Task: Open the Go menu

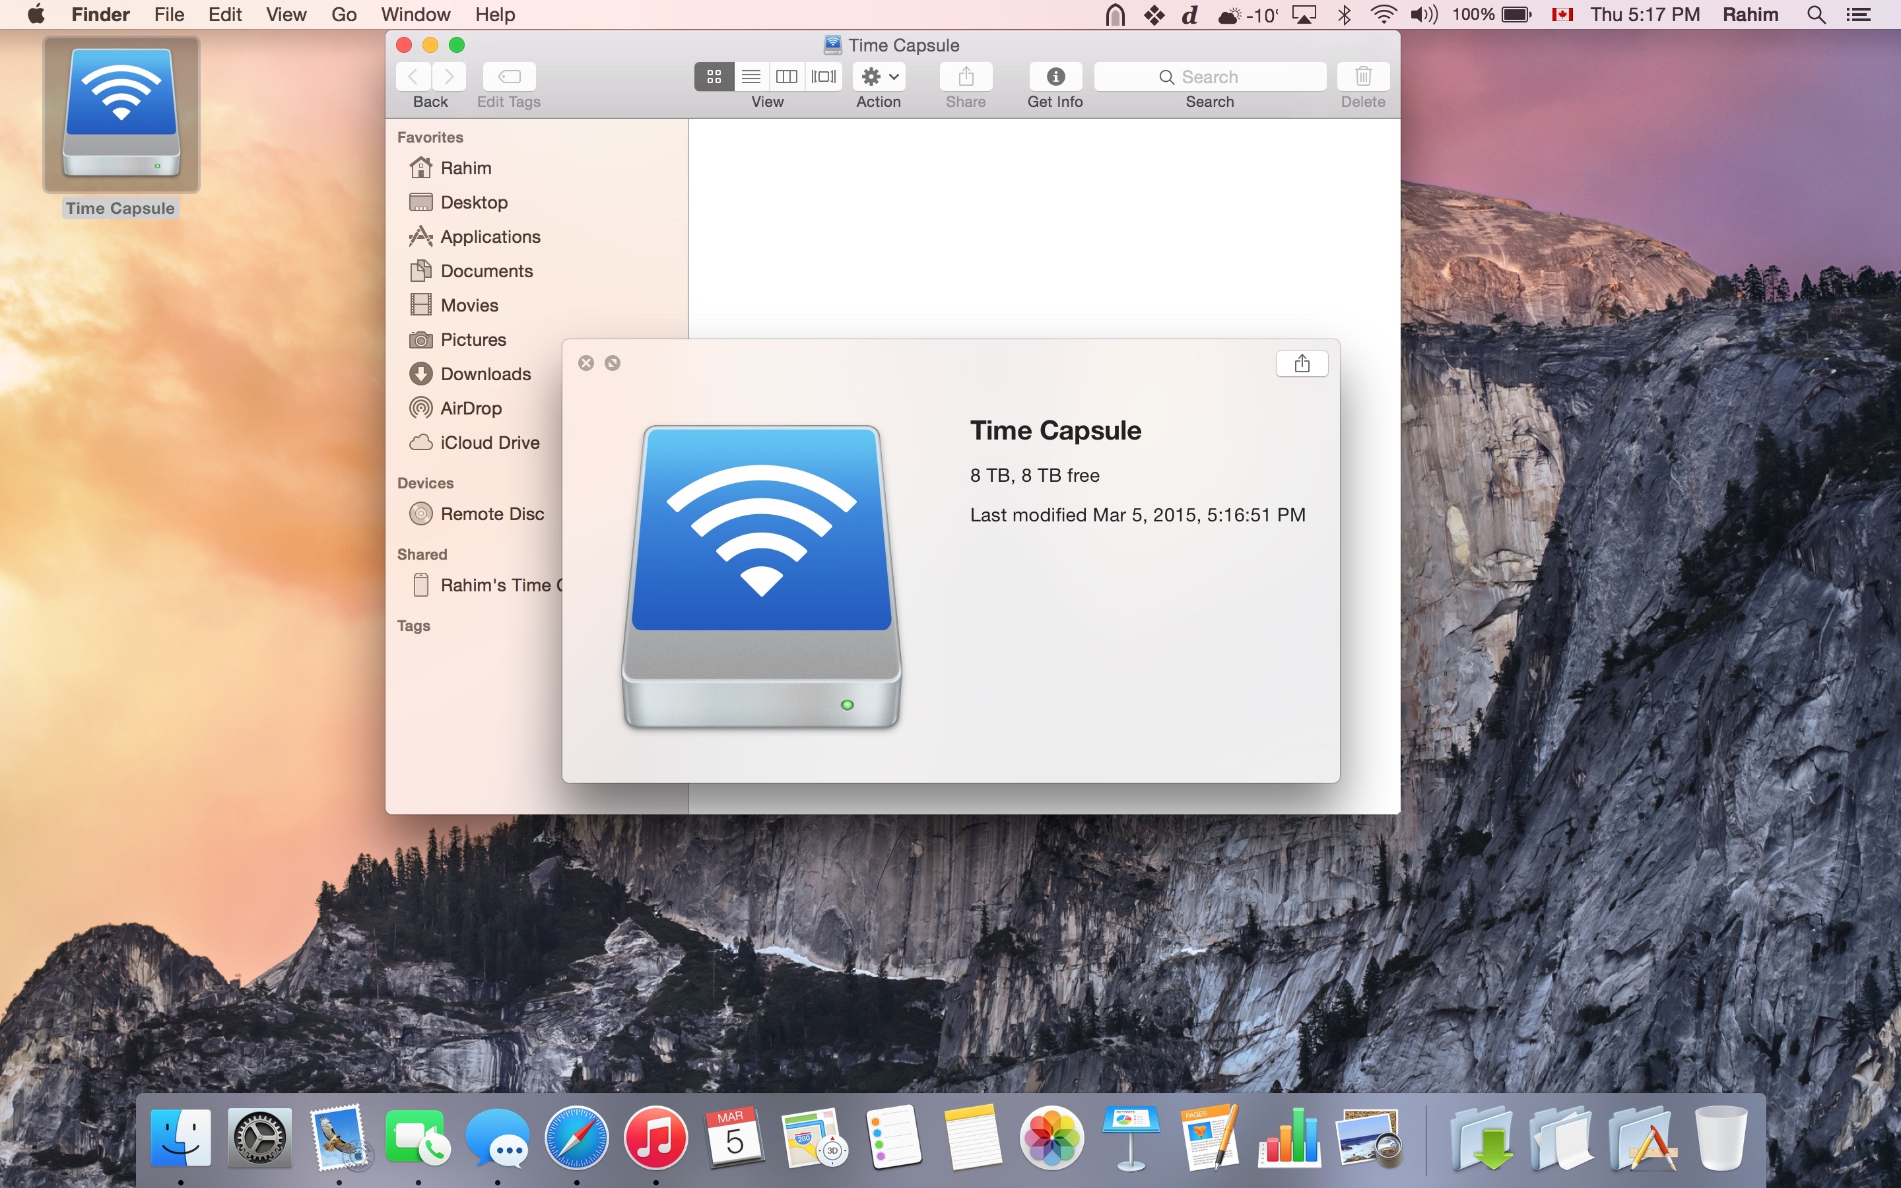Action: [344, 14]
